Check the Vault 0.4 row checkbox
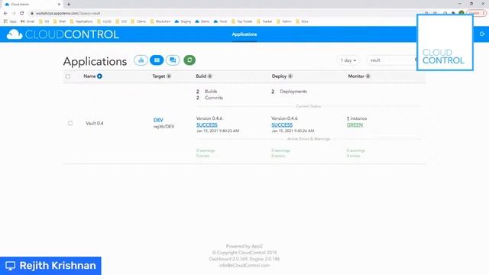Image resolution: width=489 pixels, height=275 pixels. 70,123
